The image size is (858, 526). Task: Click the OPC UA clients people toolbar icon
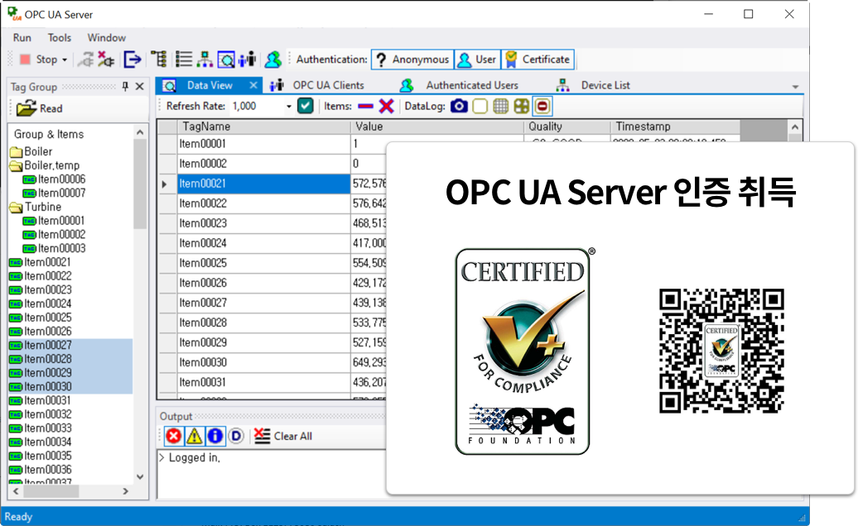[248, 59]
